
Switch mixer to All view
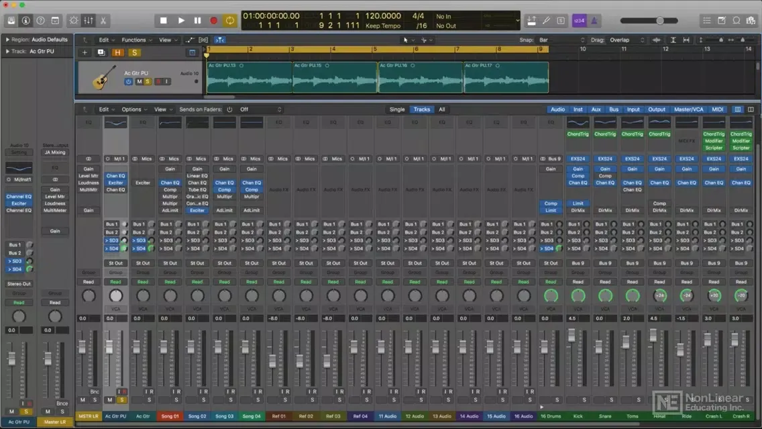click(442, 109)
